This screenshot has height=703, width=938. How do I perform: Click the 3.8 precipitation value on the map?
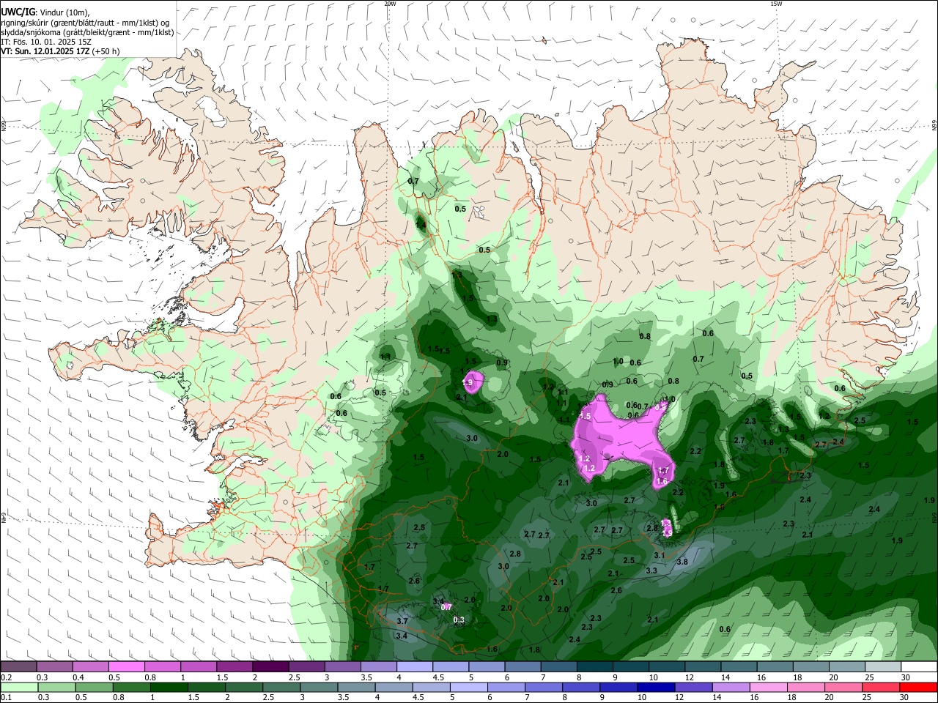(x=682, y=562)
